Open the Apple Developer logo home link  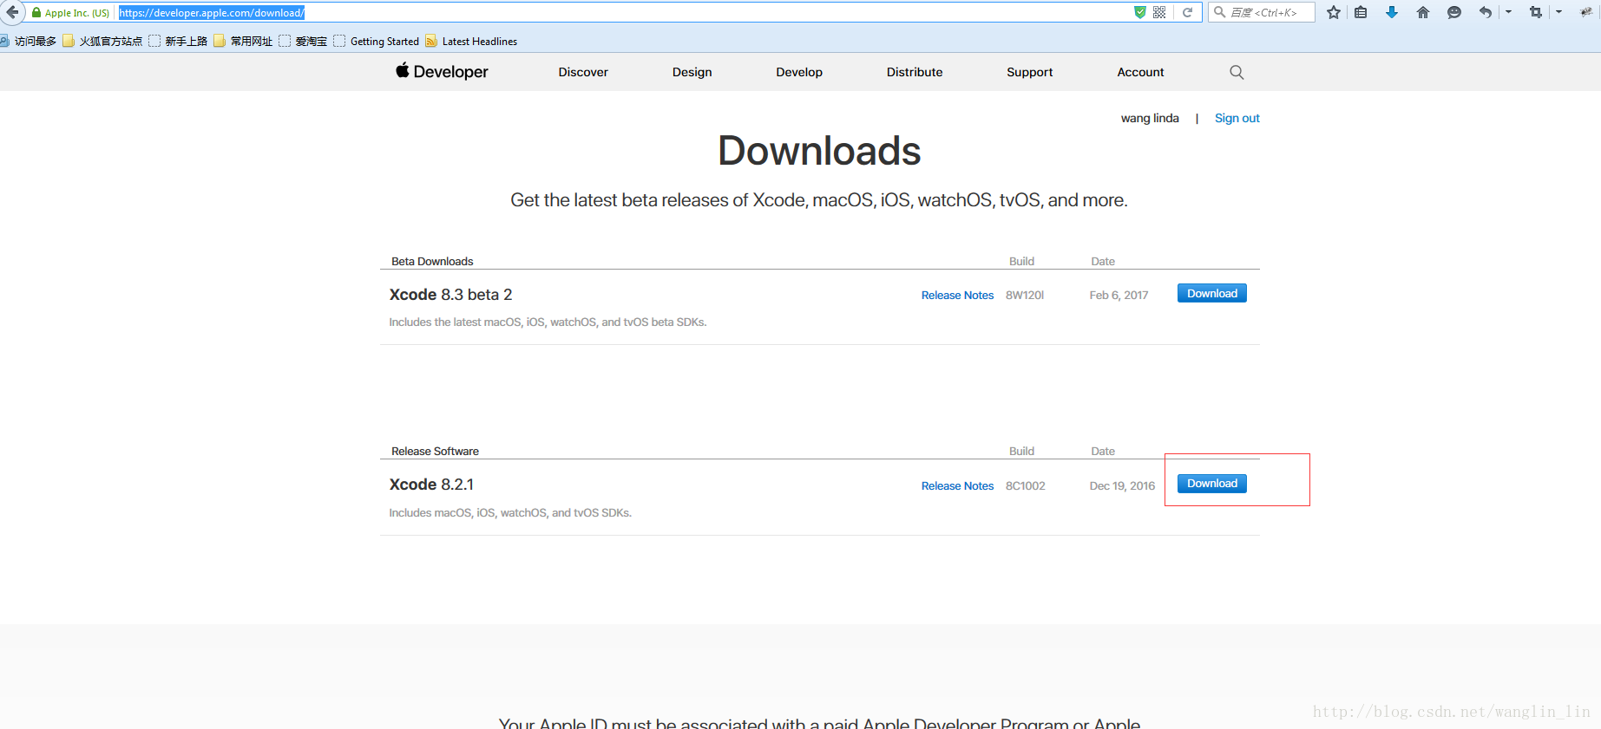442,72
